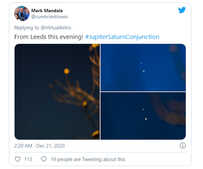203x169 pixels.
Task: Click the 113 likes count
Action: (28, 159)
